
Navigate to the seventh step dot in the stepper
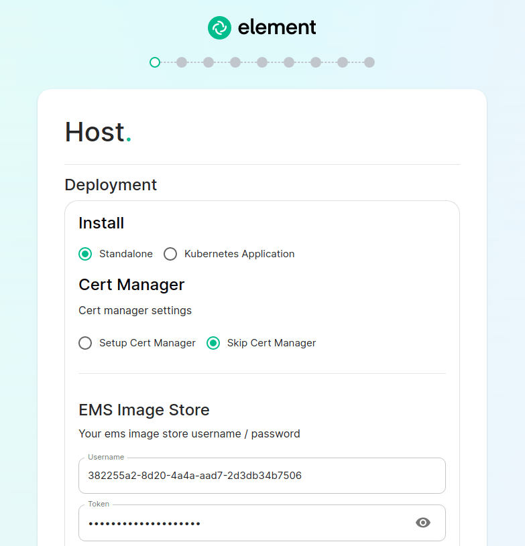[316, 62]
